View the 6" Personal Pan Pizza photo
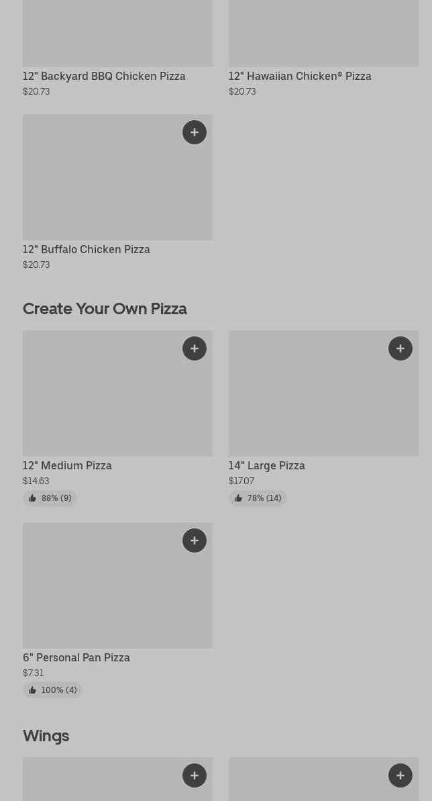 pos(101,590)
